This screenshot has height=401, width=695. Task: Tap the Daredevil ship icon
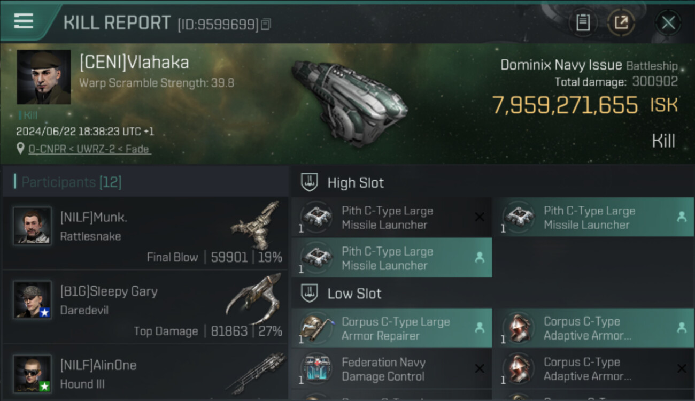(x=253, y=298)
